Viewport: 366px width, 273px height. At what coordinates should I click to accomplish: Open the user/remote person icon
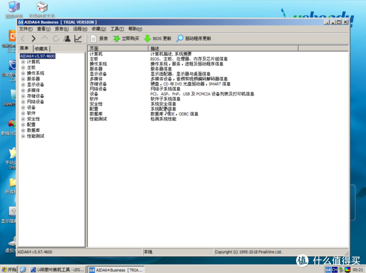coord(67,39)
